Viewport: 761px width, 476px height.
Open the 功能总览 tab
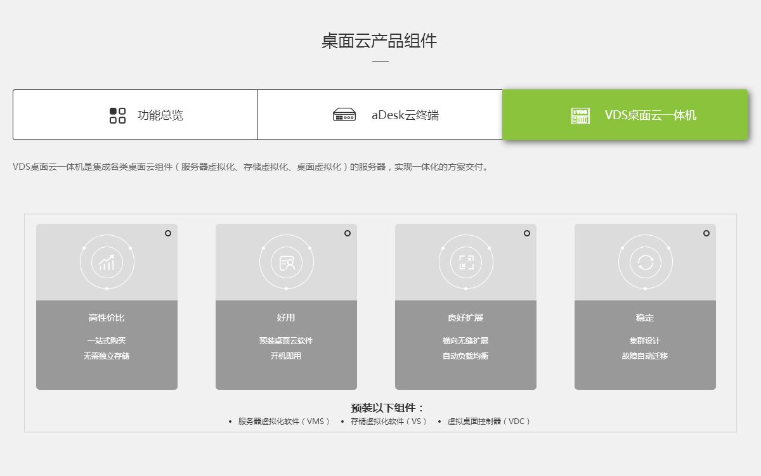(135, 115)
